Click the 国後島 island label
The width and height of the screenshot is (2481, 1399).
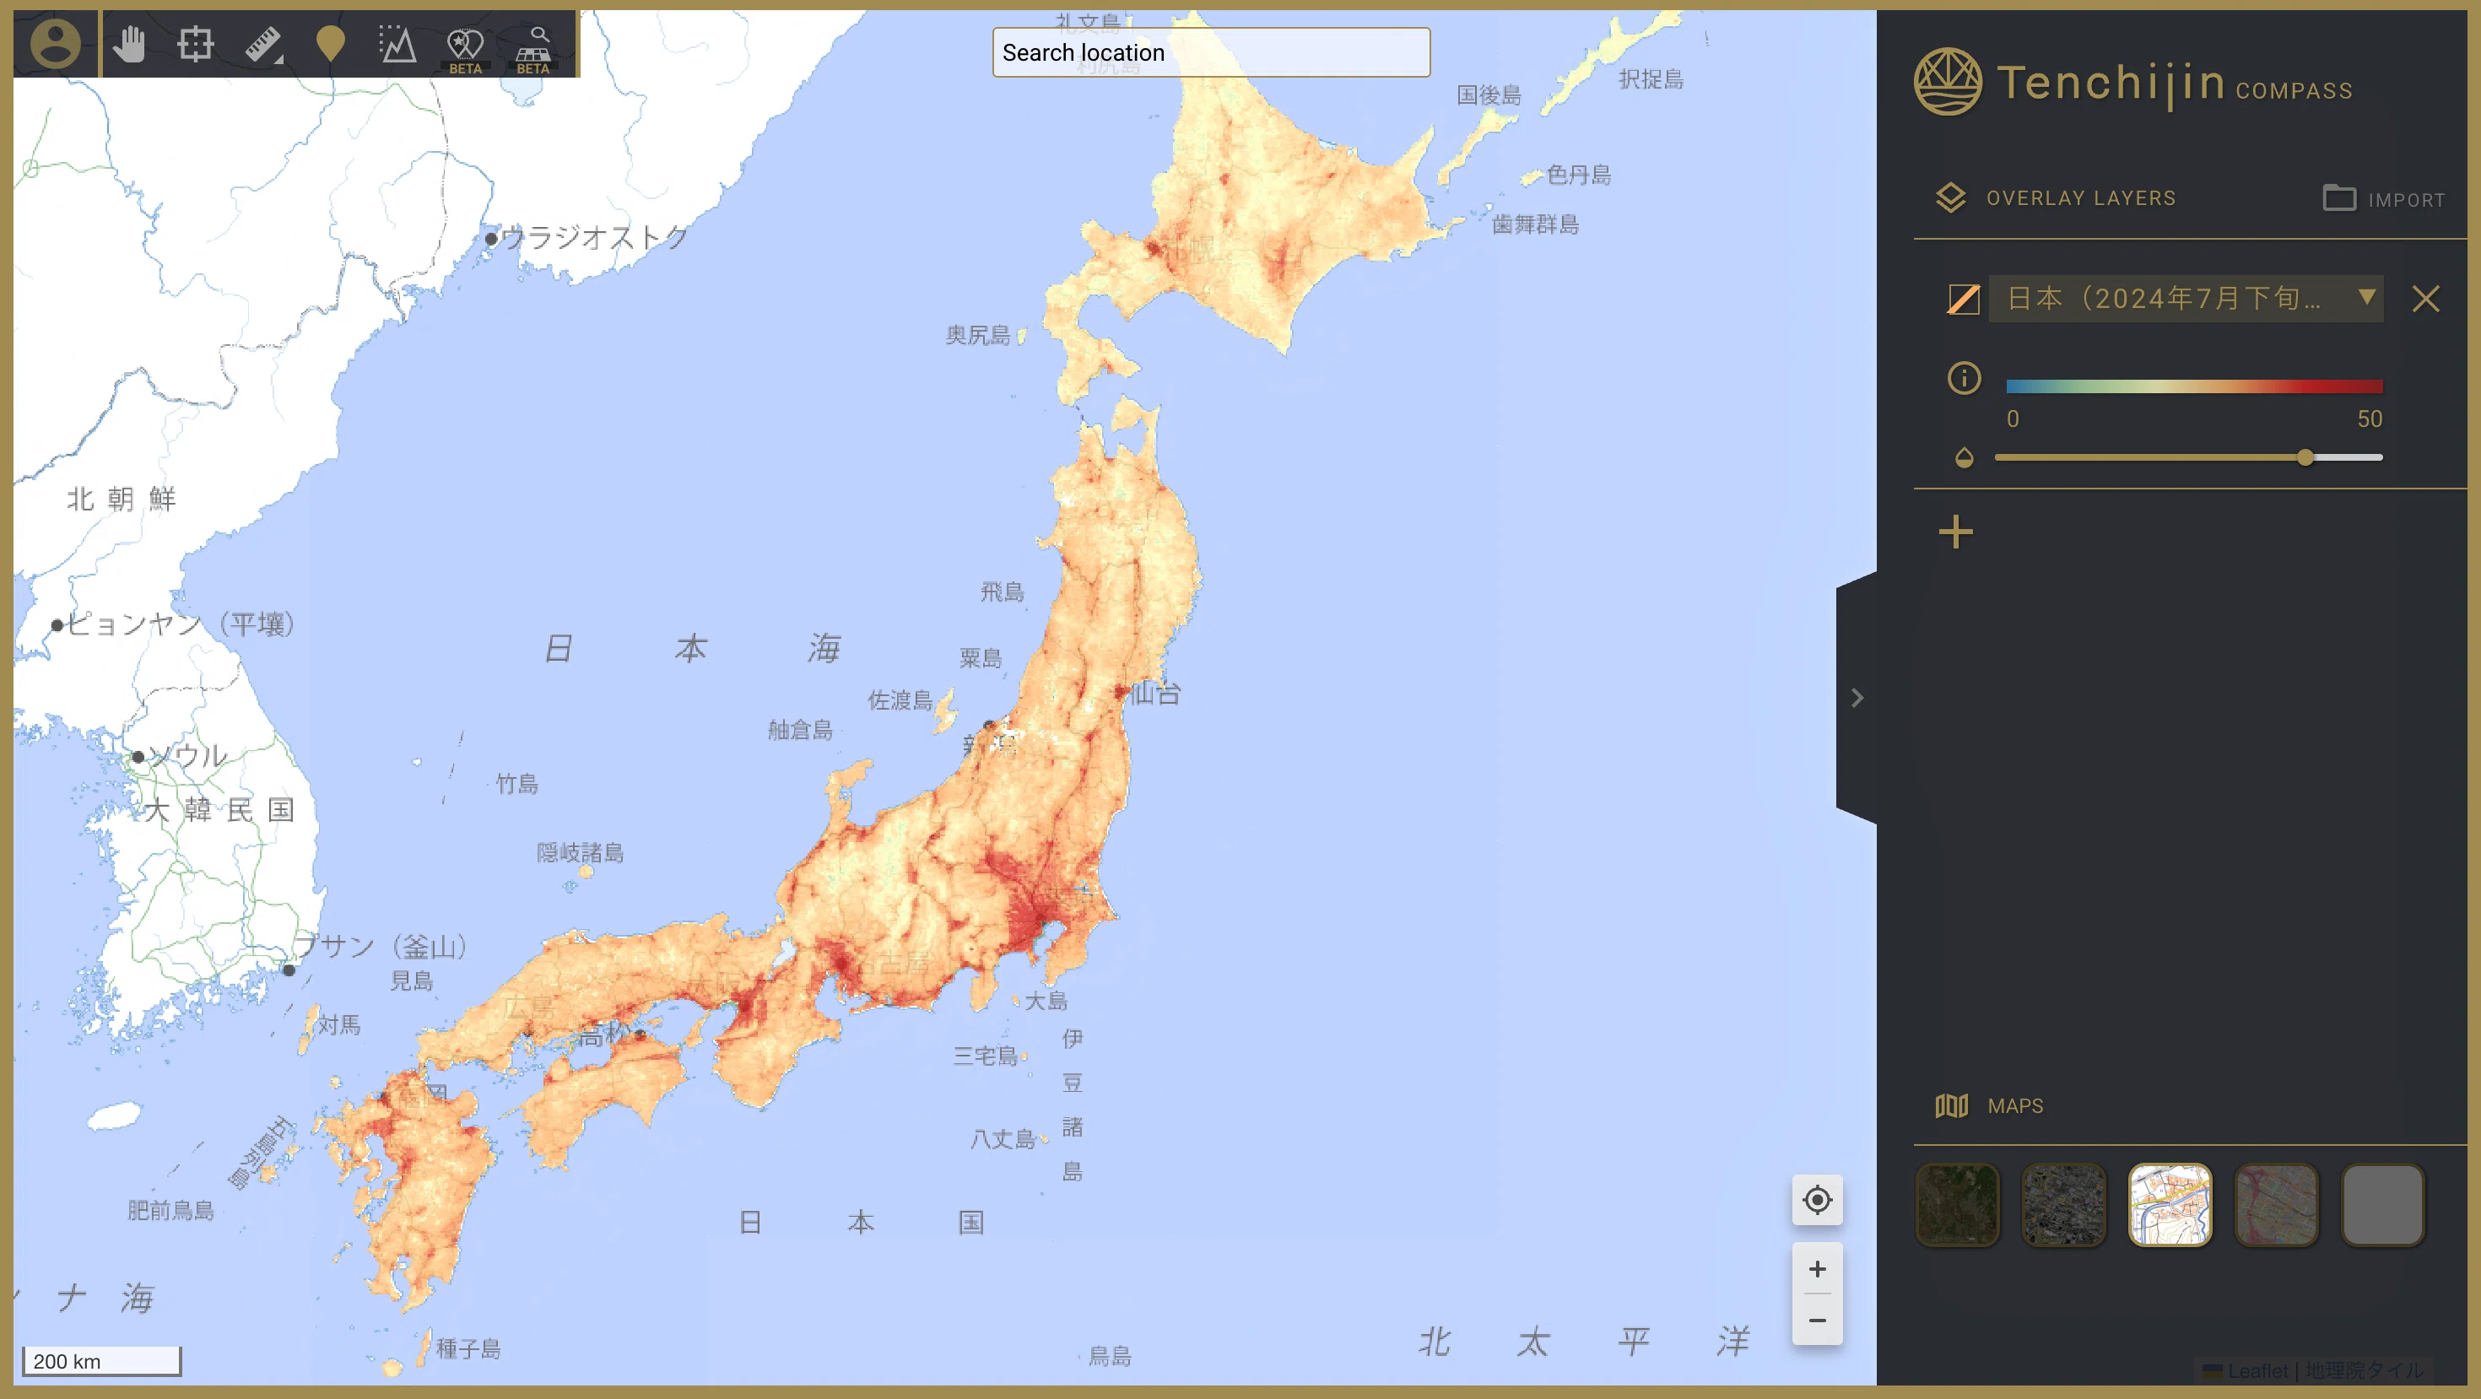click(1489, 95)
